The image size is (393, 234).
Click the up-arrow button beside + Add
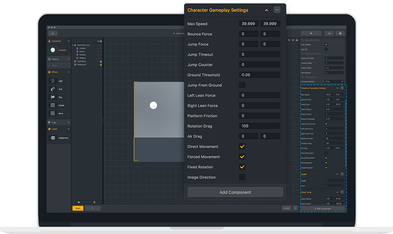pos(295,208)
